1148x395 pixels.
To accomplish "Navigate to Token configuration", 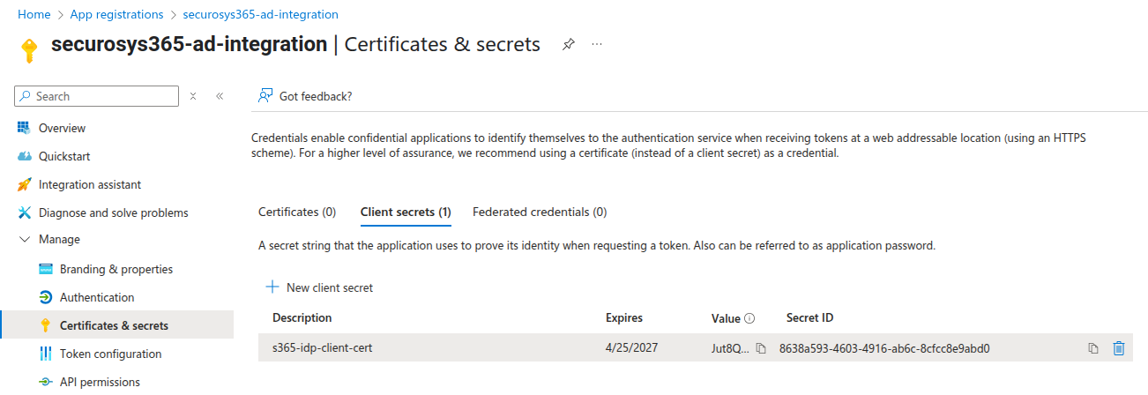I will [x=110, y=354].
